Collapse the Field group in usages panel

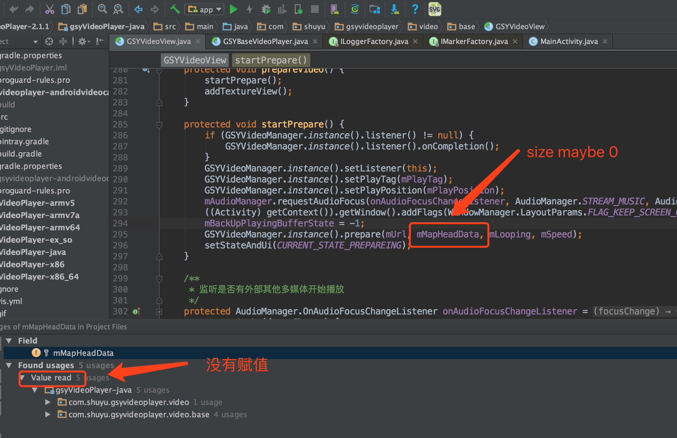pyautogui.click(x=9, y=341)
